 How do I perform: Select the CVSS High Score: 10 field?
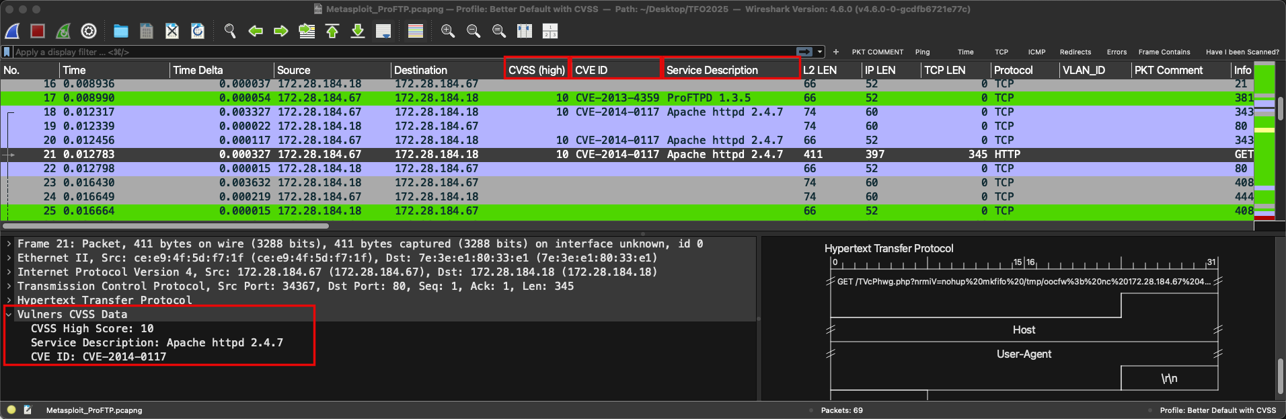[x=92, y=328]
